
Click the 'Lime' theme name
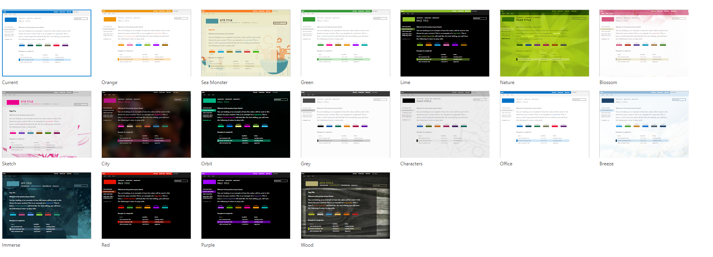point(405,82)
